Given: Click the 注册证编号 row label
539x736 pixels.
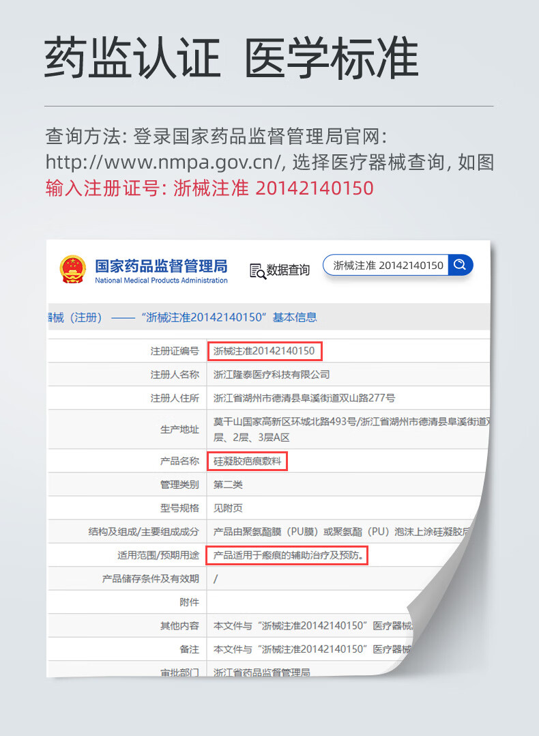Looking at the screenshot, I should pyautogui.click(x=175, y=351).
